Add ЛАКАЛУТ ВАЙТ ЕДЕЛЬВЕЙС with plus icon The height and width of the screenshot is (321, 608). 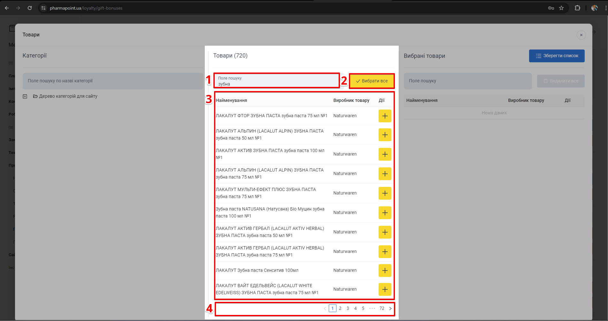pyautogui.click(x=385, y=289)
